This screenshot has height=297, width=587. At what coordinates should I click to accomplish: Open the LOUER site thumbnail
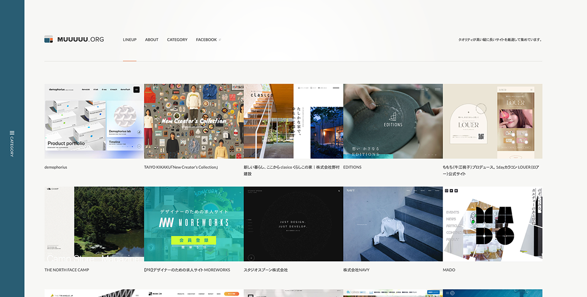[x=493, y=121]
